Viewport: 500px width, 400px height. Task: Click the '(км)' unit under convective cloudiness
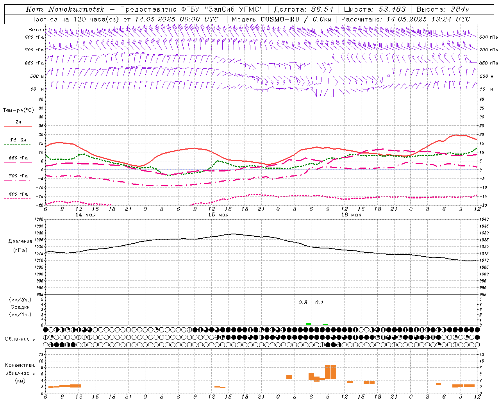point(20,380)
